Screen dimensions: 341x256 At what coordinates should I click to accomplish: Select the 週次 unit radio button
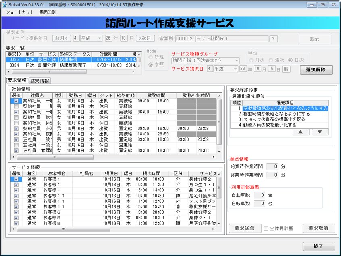pyautogui.click(x=271, y=60)
